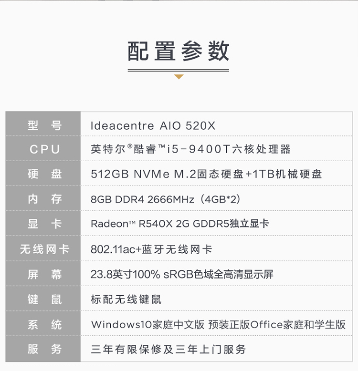Click the 512GB NVMe storage specification

click(x=206, y=174)
